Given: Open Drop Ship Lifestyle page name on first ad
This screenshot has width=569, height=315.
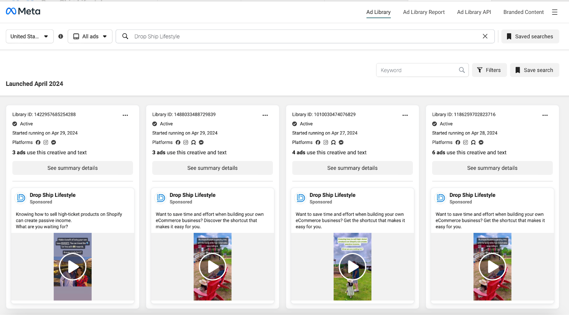Looking at the screenshot, I should (53, 195).
